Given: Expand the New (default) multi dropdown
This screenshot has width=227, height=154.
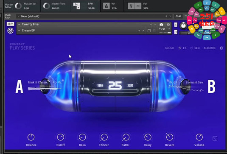Looking at the screenshot, I should click(18, 16).
